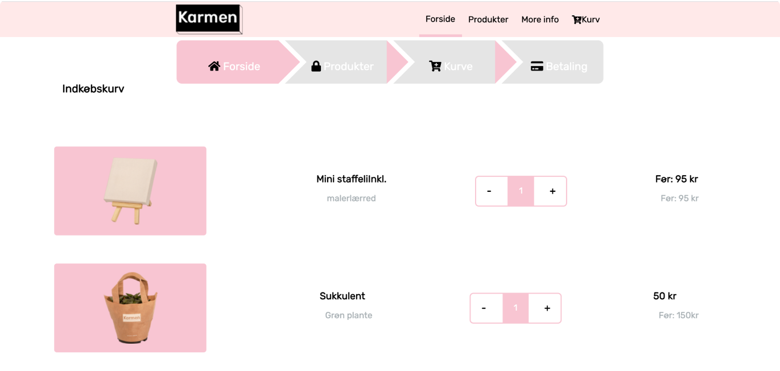Click the lock icon in Produkter step
Screen dimensions: 780x371
click(x=316, y=66)
